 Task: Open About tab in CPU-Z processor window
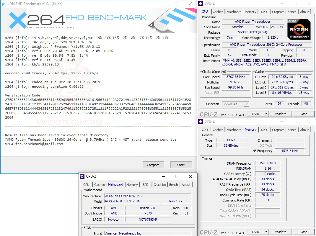click(x=304, y=12)
